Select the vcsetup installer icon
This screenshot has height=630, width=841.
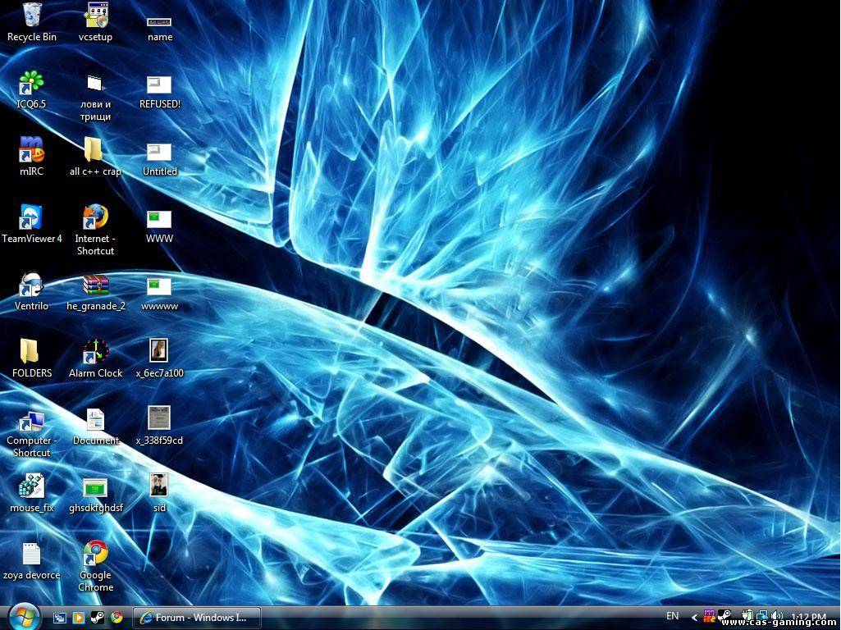(95, 16)
